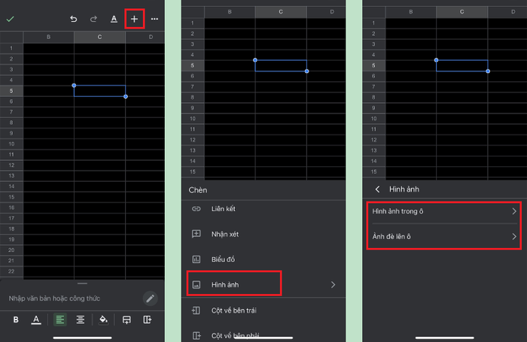Open text format icon in top toolbar
Viewport: 527px width, 342px height.
click(x=114, y=19)
